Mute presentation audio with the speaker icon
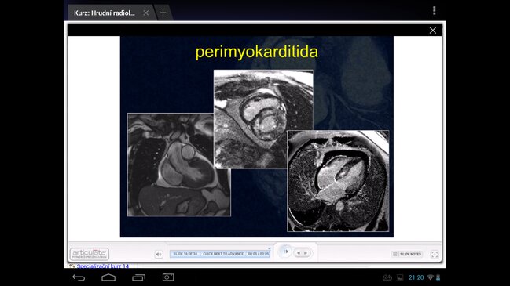 [x=159, y=254]
